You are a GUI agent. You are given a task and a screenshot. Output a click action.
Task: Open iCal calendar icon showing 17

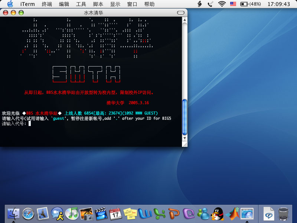click(x=115, y=214)
